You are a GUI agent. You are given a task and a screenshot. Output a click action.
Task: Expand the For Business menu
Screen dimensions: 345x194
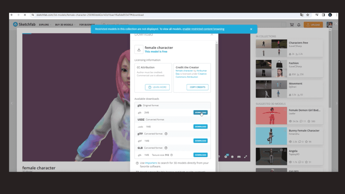click(88, 25)
